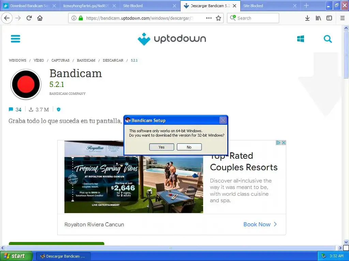
Task: Click the green padlock security icon
Action: click(81, 18)
